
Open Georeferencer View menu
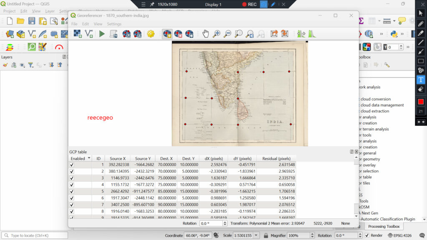click(98, 24)
